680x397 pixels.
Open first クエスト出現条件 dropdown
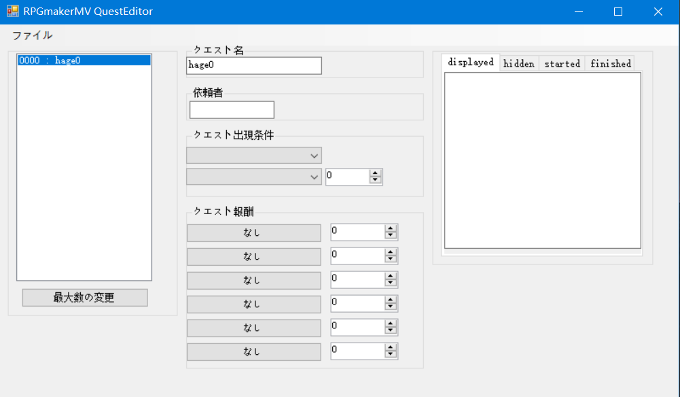(254, 155)
